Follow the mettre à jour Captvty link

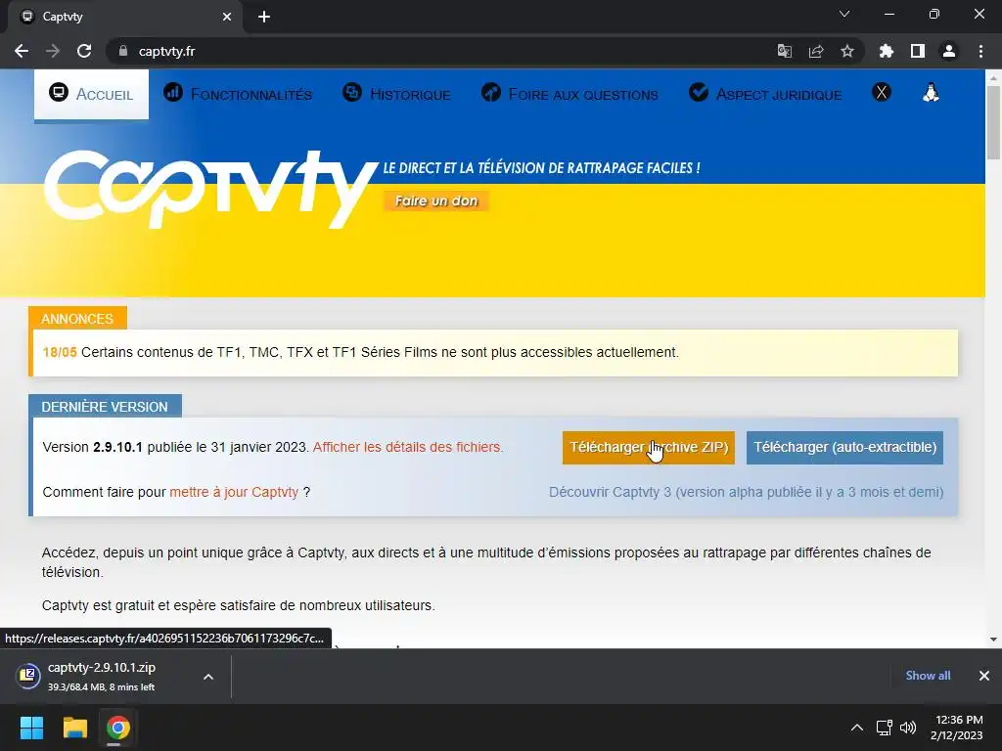pos(234,493)
